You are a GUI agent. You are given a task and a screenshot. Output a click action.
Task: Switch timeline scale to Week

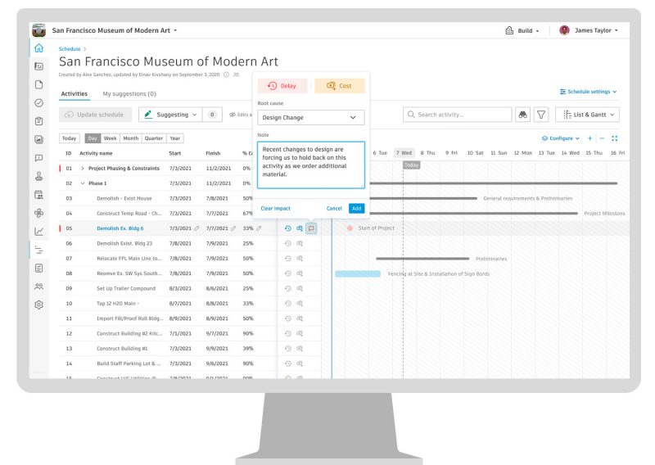click(x=111, y=138)
